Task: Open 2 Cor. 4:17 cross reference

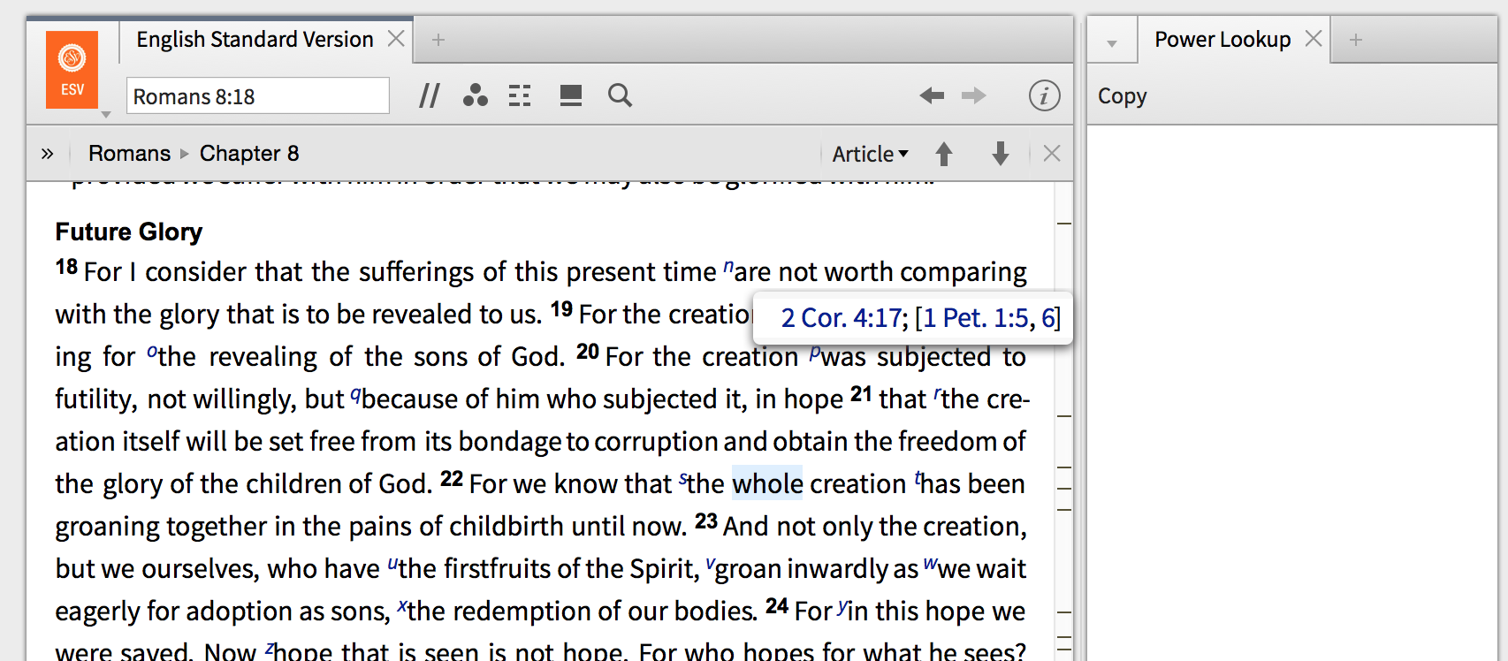Action: pos(842,318)
